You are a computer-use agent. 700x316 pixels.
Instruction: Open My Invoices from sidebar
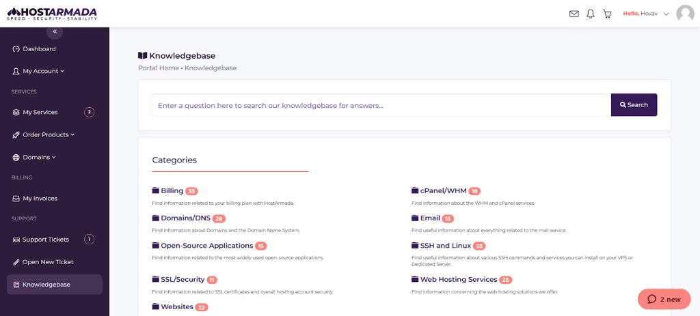tap(40, 199)
